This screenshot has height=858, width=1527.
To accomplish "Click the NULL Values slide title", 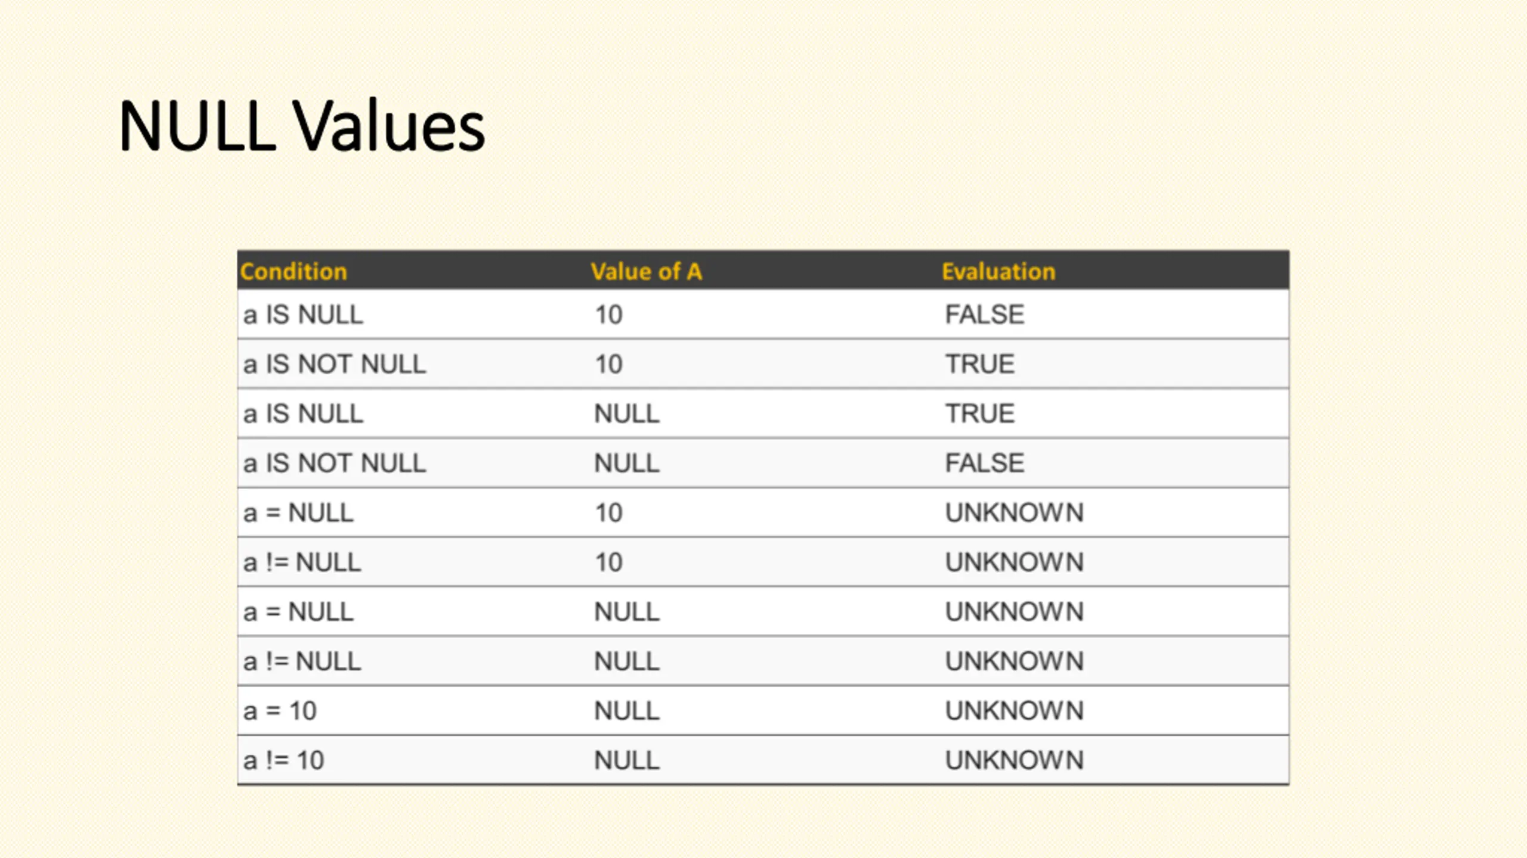I will (x=302, y=126).
